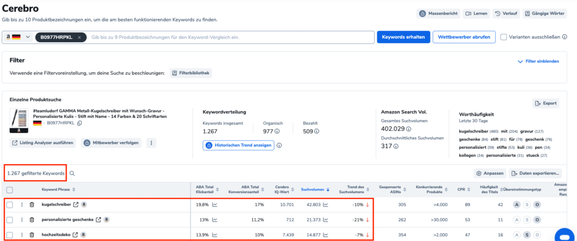Screen dimensions: 577x241
Task: Show search volume chart for 42.803
Action: tap(325, 204)
